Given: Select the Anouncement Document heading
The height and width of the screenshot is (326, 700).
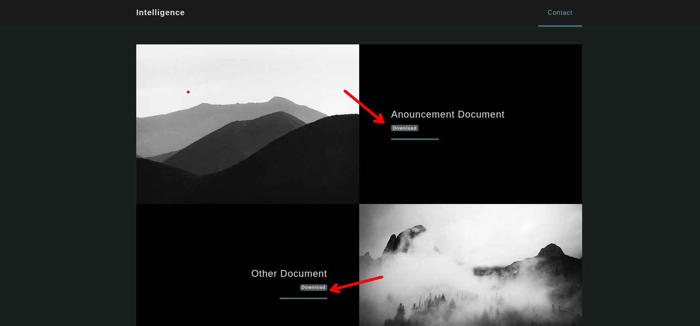Looking at the screenshot, I should click(x=447, y=114).
